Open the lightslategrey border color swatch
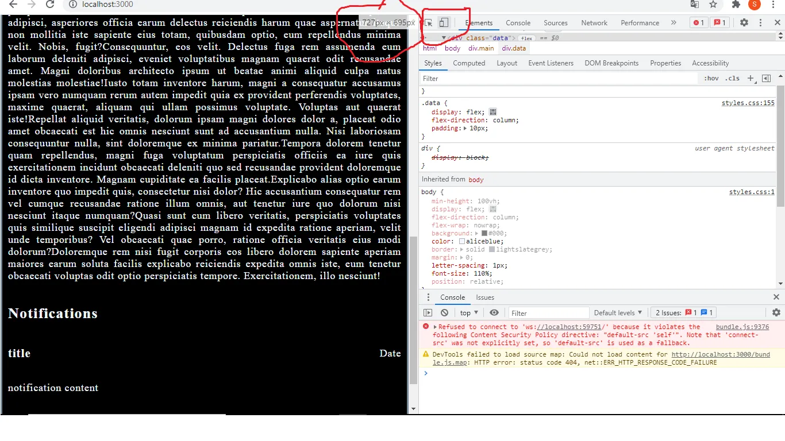Screen dimensions: 785x441 pyautogui.click(x=492, y=250)
